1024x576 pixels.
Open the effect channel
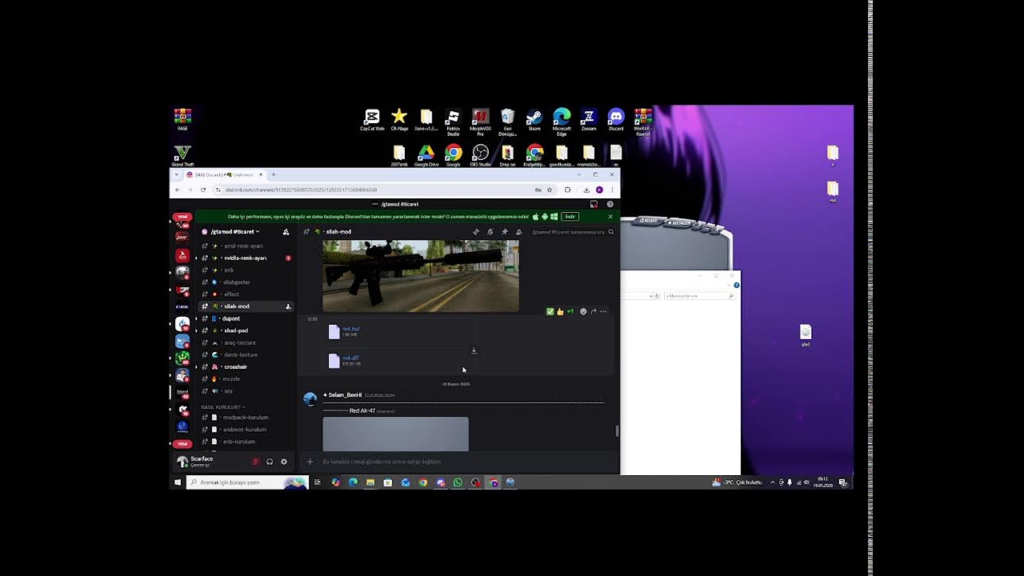(244, 294)
